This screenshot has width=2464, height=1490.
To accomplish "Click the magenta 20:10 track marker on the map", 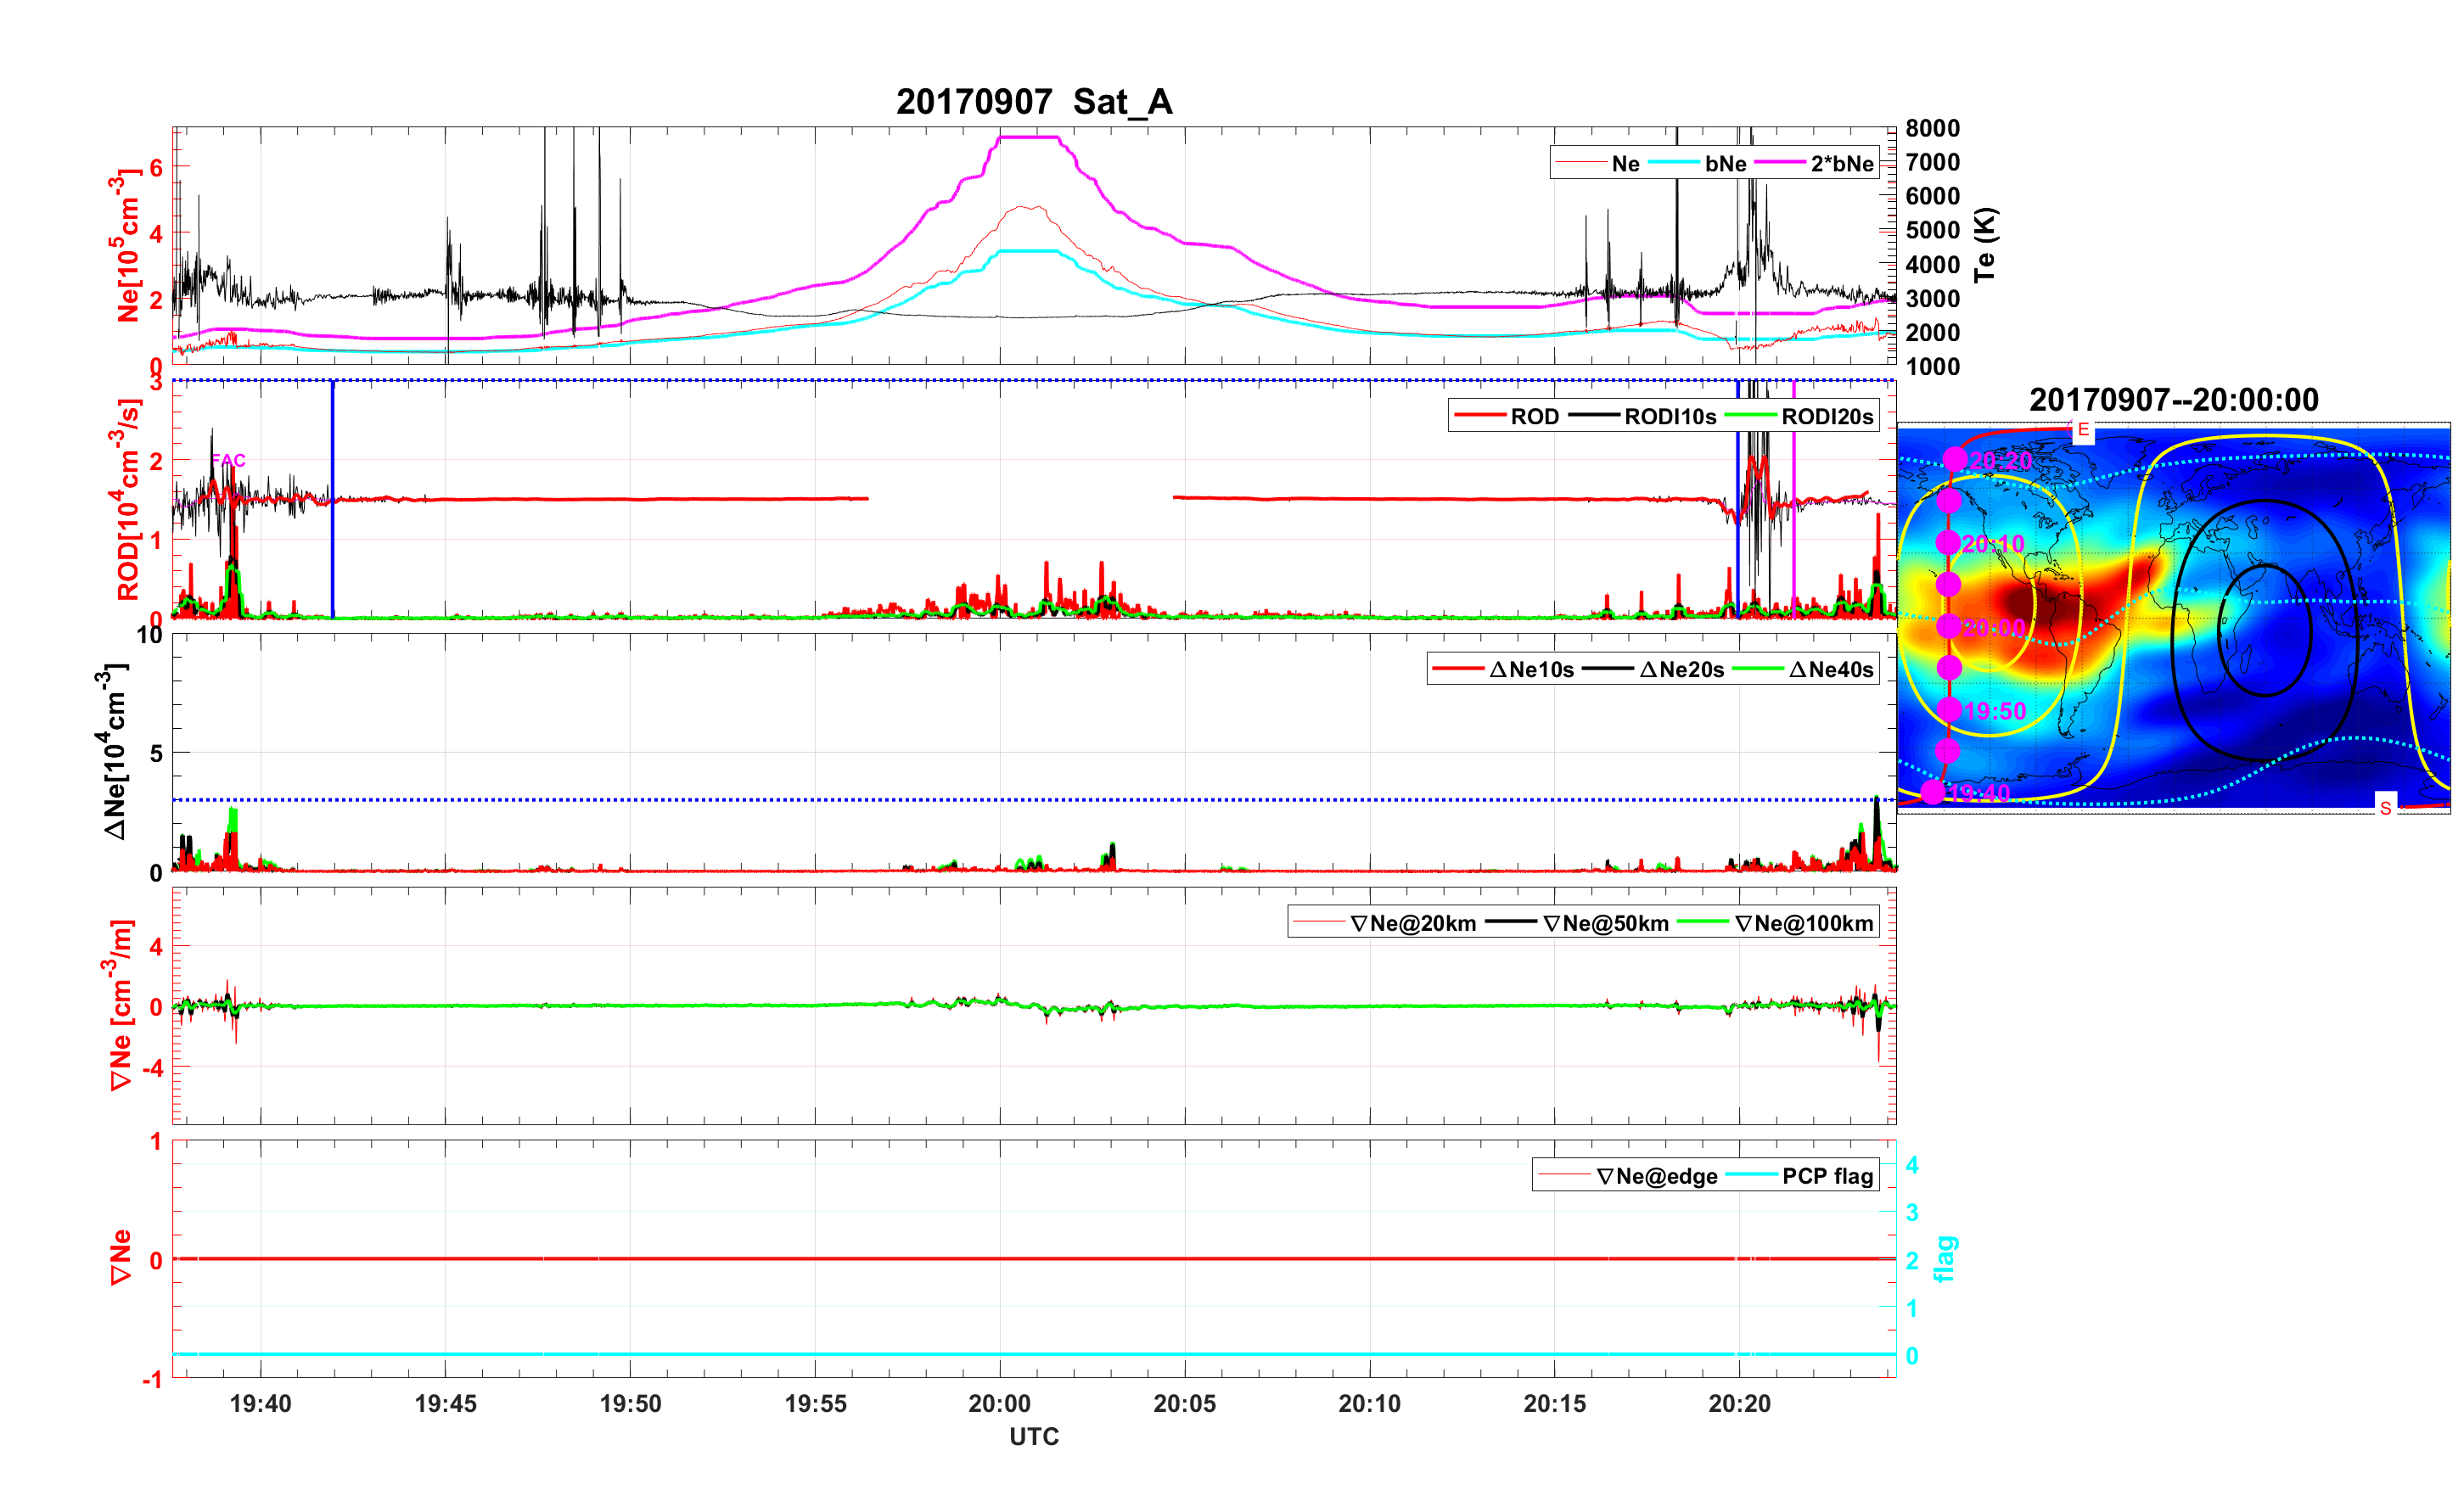I will 1948,542.
